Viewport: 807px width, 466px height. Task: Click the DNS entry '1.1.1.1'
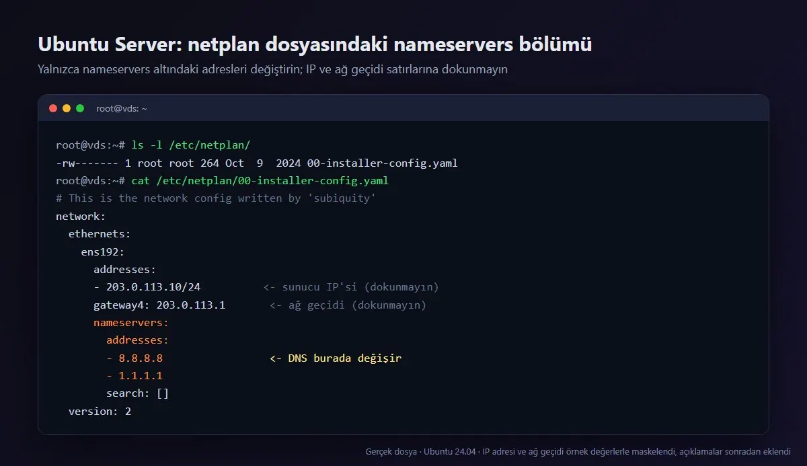coord(141,376)
